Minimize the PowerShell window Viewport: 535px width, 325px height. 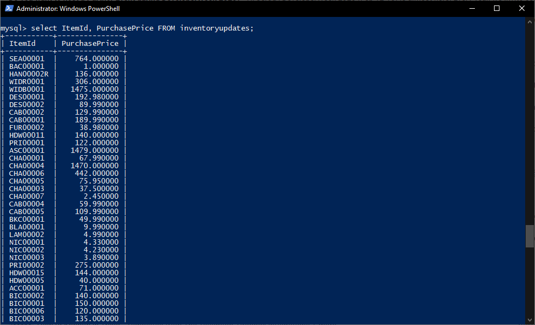click(x=471, y=9)
